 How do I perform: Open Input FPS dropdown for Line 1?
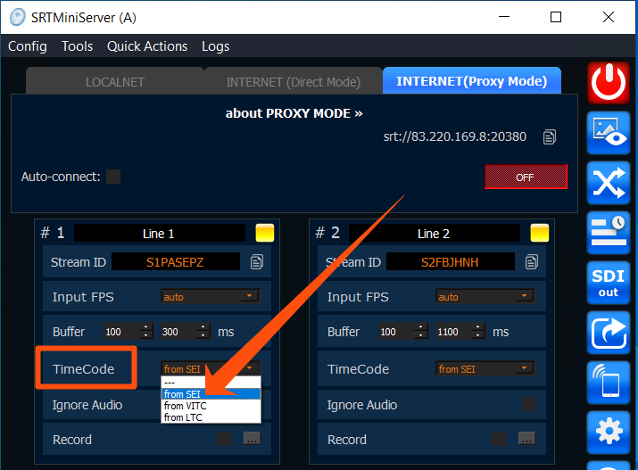click(211, 296)
